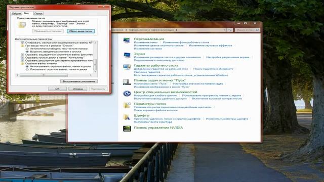
Task: Click the settings list scroll-up arrow
Action: click(x=95, y=42)
